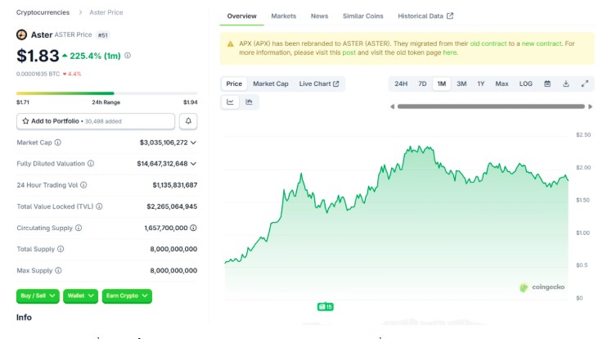Switch to the Markets tab
This screenshot has width=612, height=339.
[x=284, y=16]
